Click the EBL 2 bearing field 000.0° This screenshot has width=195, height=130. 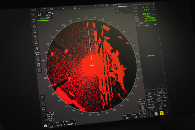tap(70, 124)
